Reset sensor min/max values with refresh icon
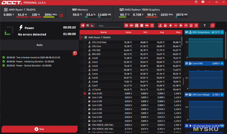 (x=212, y=26)
